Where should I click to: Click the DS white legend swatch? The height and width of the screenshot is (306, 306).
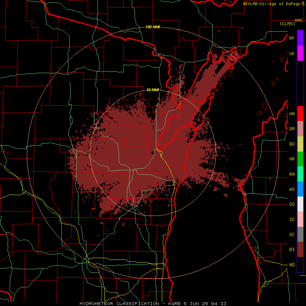pyautogui.click(x=300, y=204)
